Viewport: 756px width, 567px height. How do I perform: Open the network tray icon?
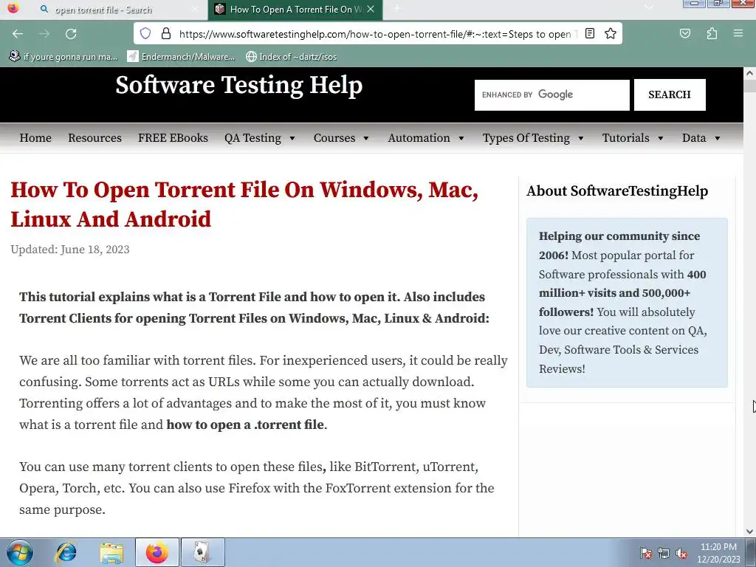pyautogui.click(x=664, y=554)
